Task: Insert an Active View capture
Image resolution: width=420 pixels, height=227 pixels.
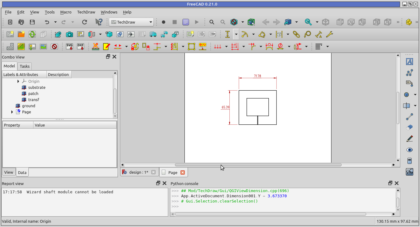Action: click(x=69, y=34)
